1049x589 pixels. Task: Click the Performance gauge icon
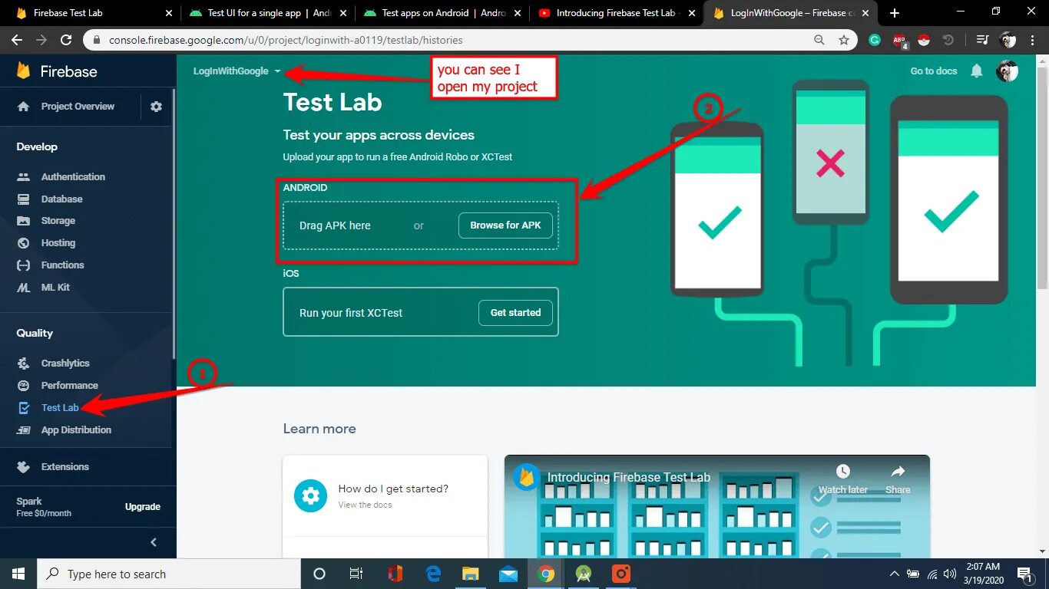24,386
